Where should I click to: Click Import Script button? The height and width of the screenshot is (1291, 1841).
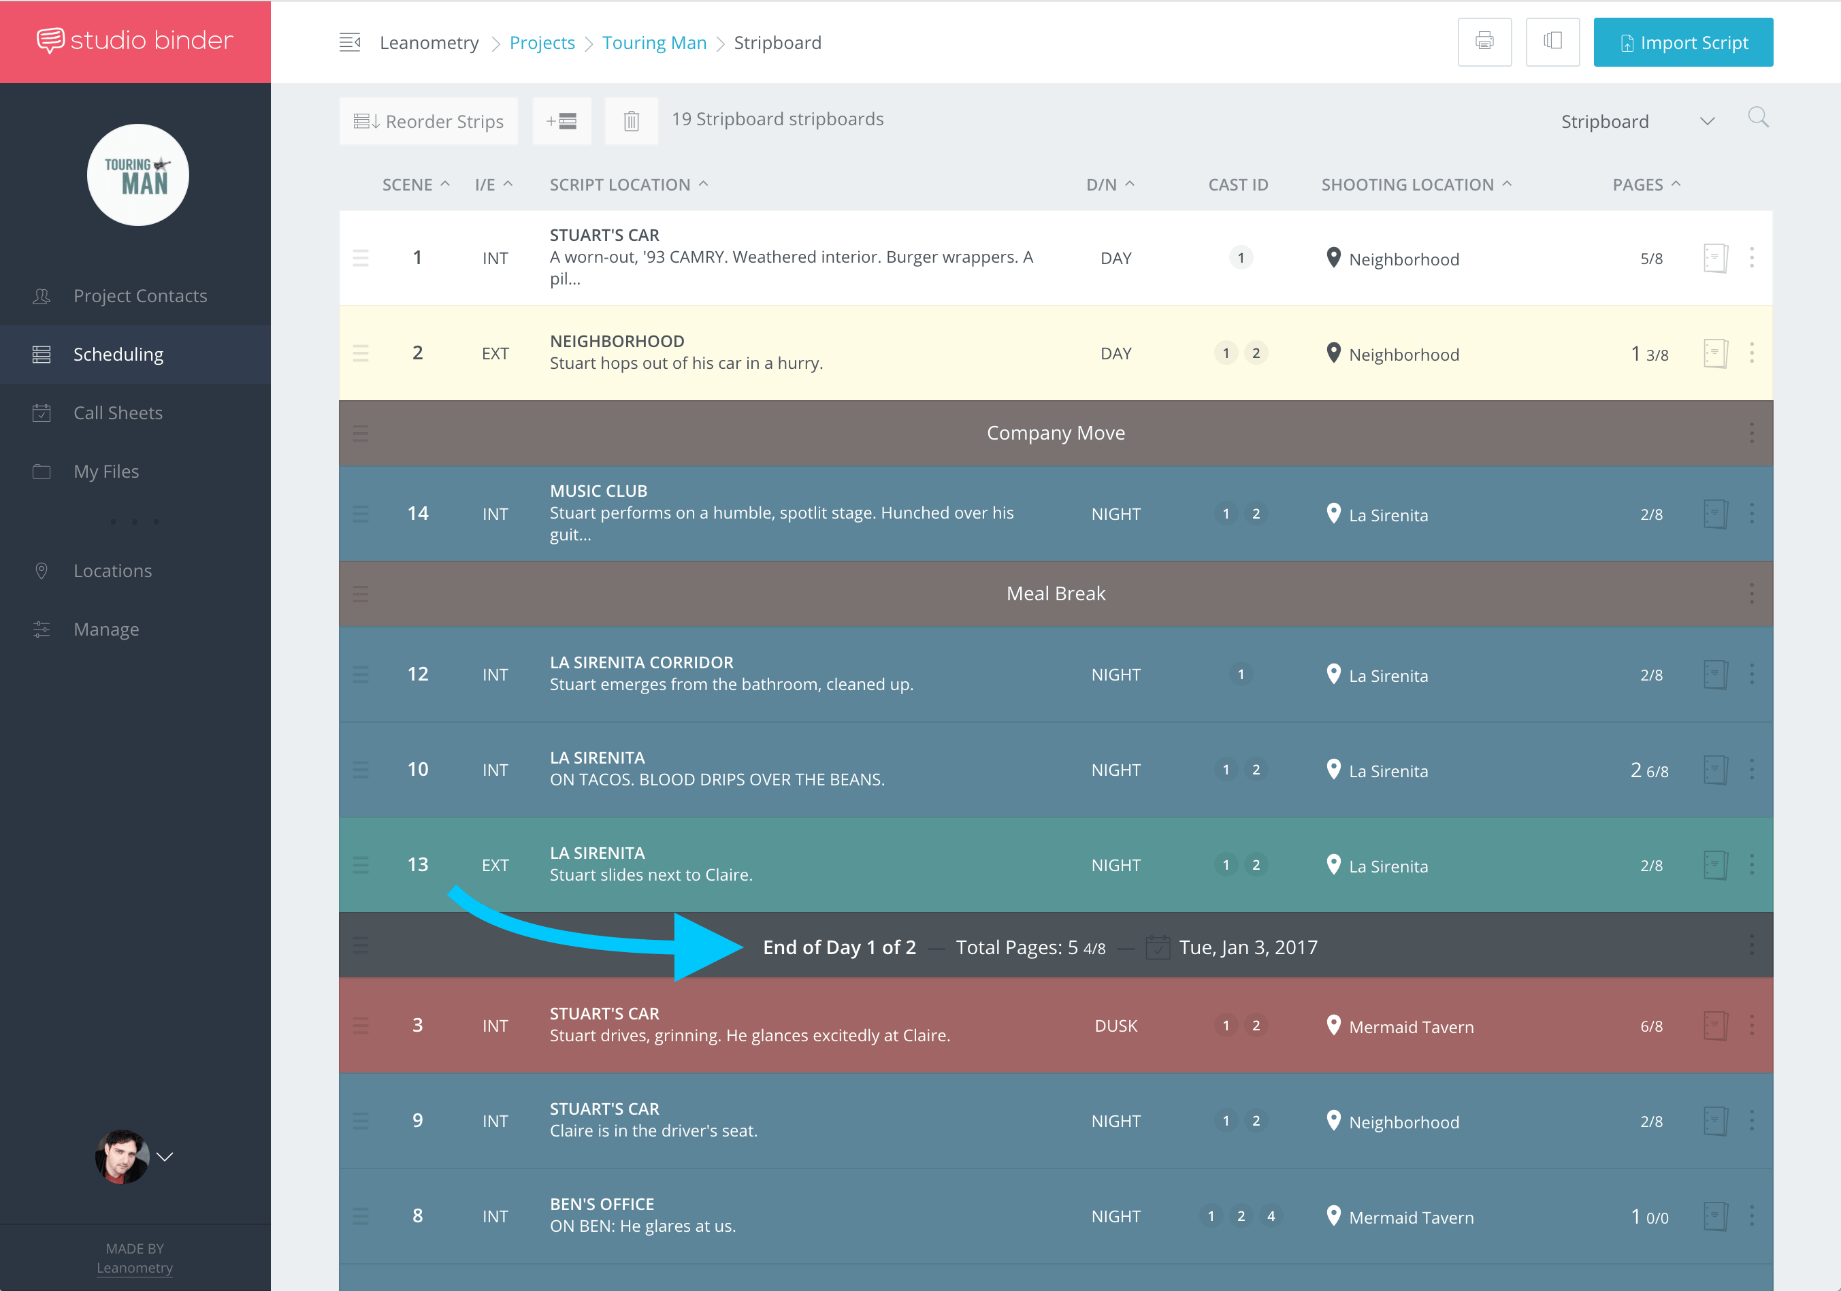coord(1684,42)
